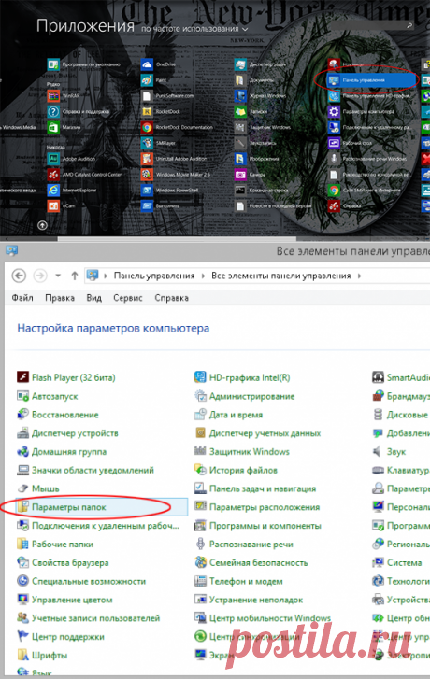The width and height of the screenshot is (430, 679).
Task: Launch Windows PowerShell
Action: (x=170, y=191)
